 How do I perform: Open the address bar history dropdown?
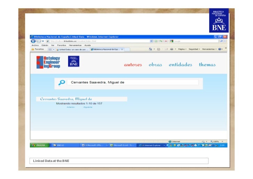[x=151, y=41]
